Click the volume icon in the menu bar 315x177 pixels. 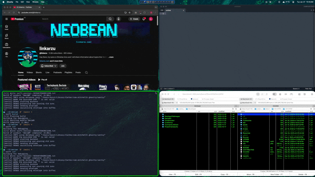coord(270,2)
